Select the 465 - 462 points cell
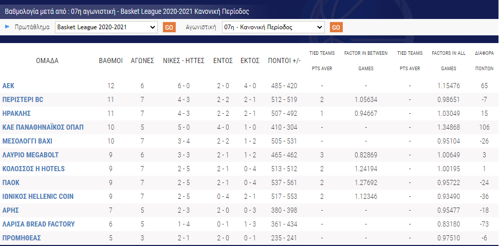 tap(284, 155)
